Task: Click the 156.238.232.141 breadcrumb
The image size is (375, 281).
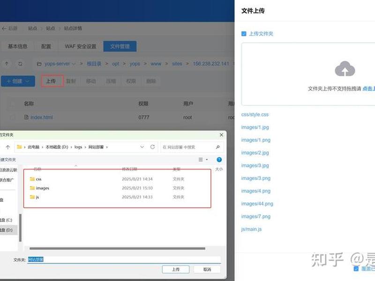Action: coord(211,64)
